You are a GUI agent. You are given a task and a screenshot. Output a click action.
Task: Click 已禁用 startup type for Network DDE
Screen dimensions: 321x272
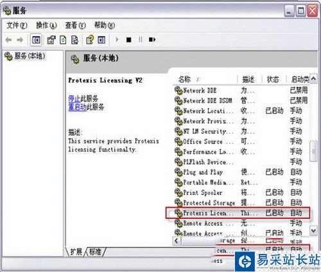pos(299,90)
